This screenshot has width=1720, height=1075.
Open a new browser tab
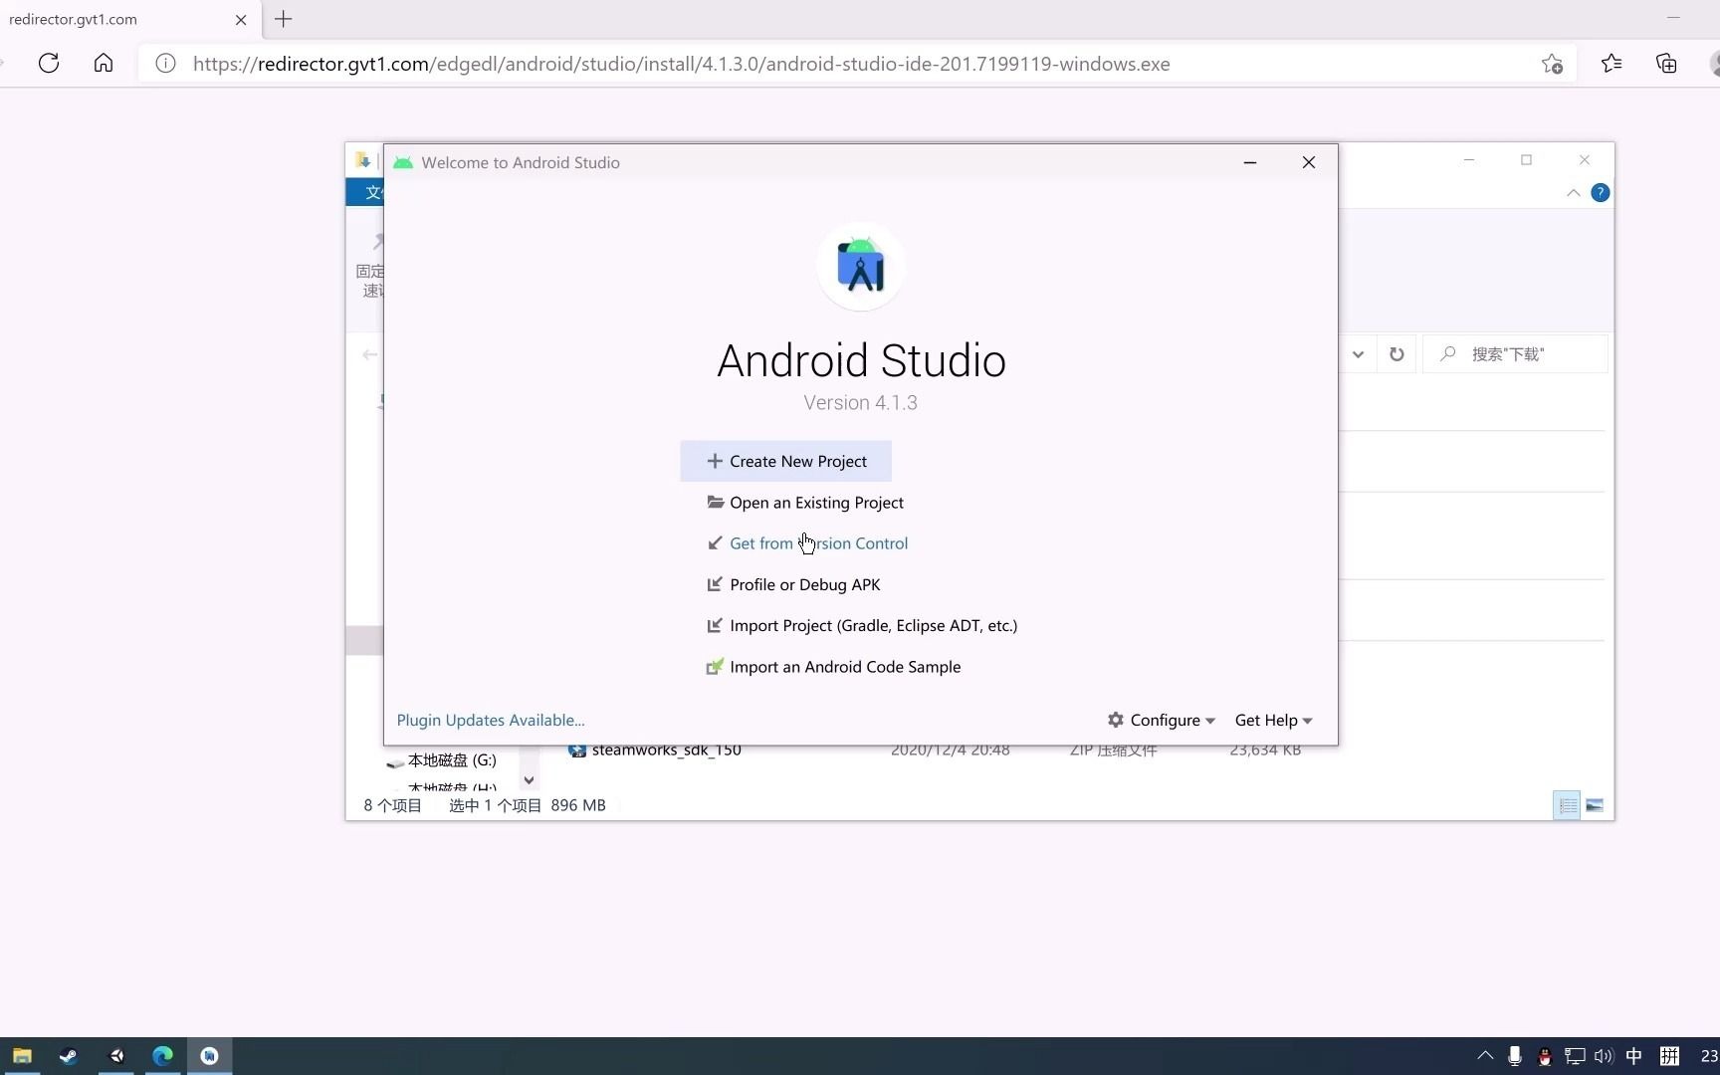tap(284, 19)
